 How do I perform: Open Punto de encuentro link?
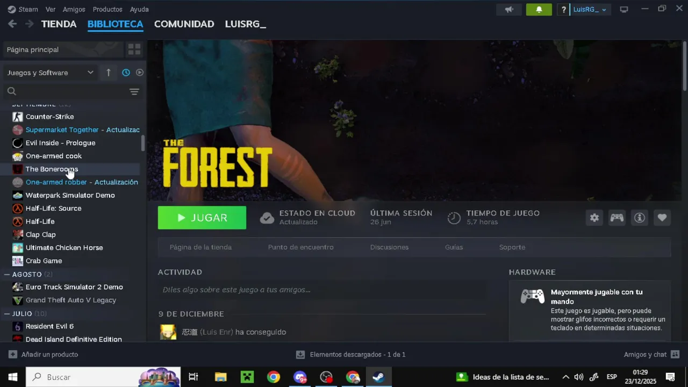pyautogui.click(x=300, y=247)
